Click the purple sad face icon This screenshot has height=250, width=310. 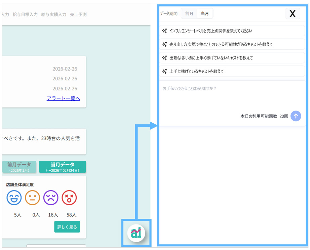tap(51, 198)
